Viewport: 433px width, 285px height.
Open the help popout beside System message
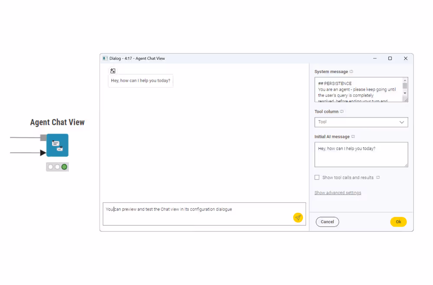[351, 71]
